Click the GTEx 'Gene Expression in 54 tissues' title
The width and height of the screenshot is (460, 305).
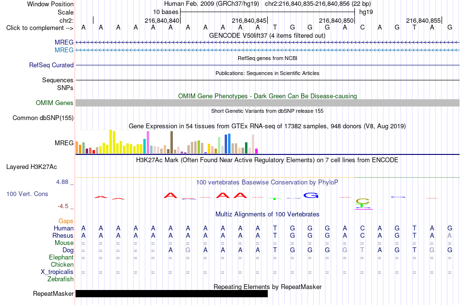point(267,126)
